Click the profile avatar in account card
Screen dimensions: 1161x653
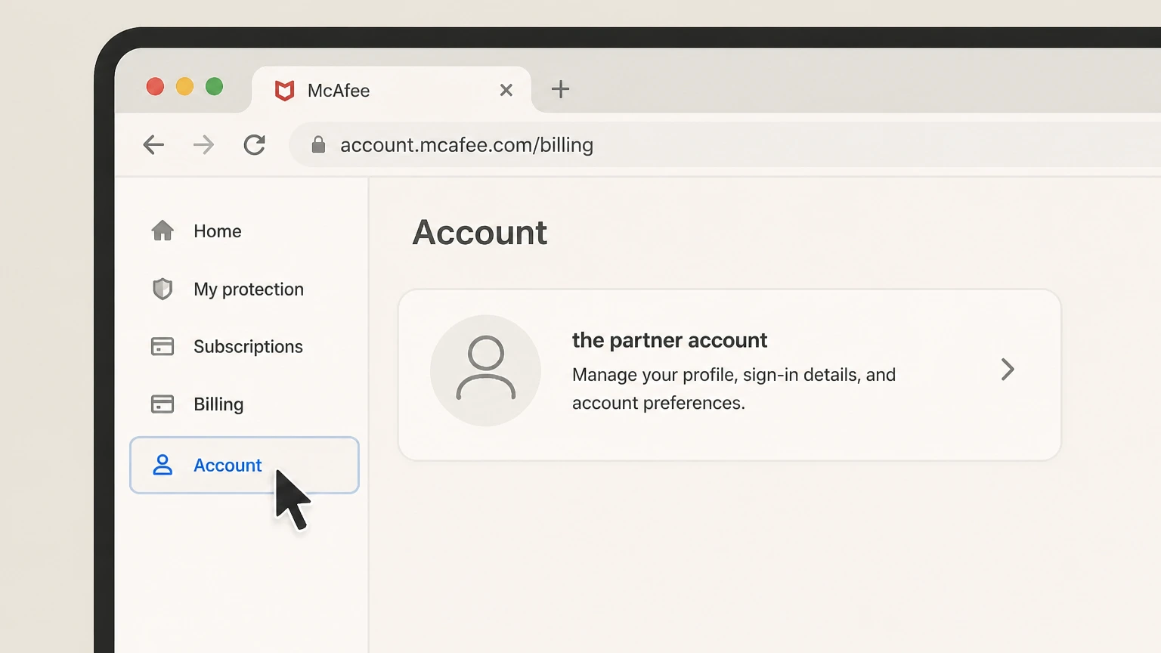[x=485, y=370]
